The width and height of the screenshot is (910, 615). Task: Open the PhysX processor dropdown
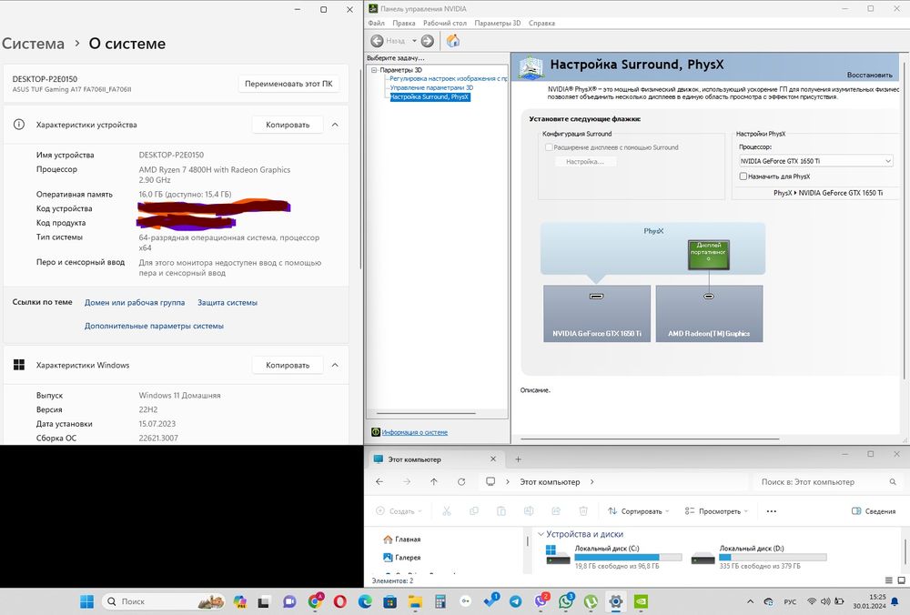pyautogui.click(x=815, y=161)
